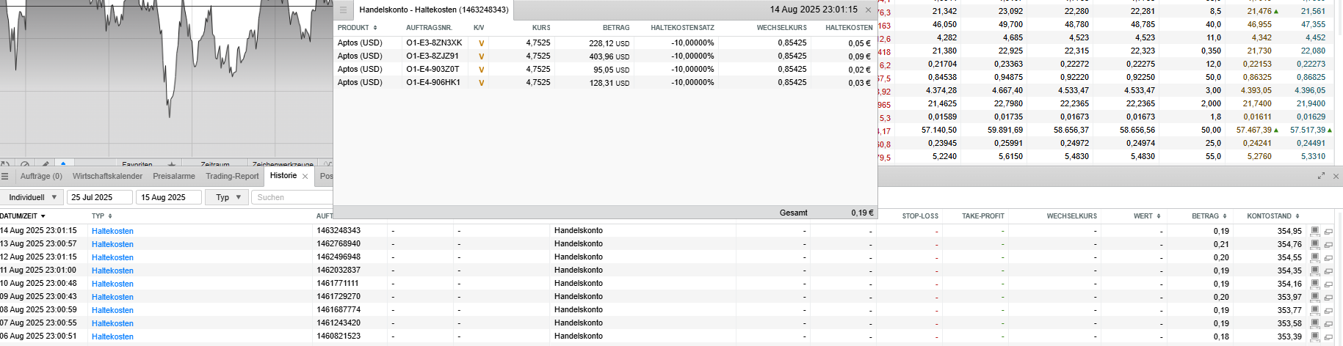This screenshot has height=346, width=1343.
Task: Sort history by WERT column
Action: coord(1147,216)
